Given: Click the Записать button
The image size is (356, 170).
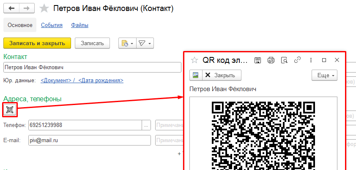Looking at the screenshot, I should (x=93, y=43).
